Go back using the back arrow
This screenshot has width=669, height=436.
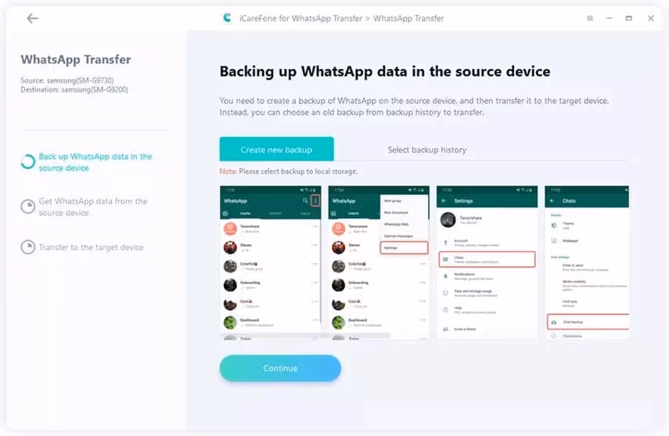[32, 18]
